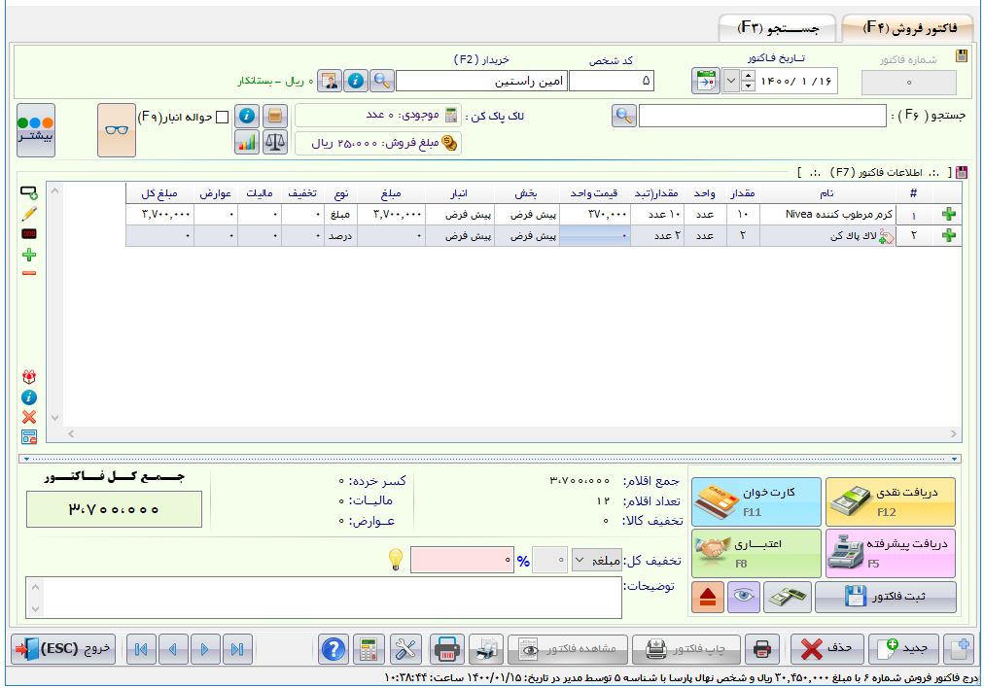Click the date spinner stepper arrows
The height and width of the screenshot is (688, 984).
pos(747,81)
